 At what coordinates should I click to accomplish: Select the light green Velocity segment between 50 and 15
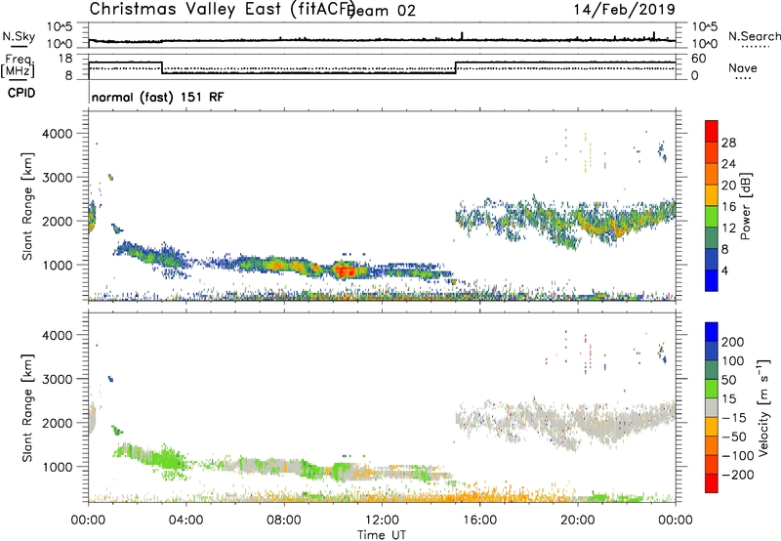click(x=712, y=389)
